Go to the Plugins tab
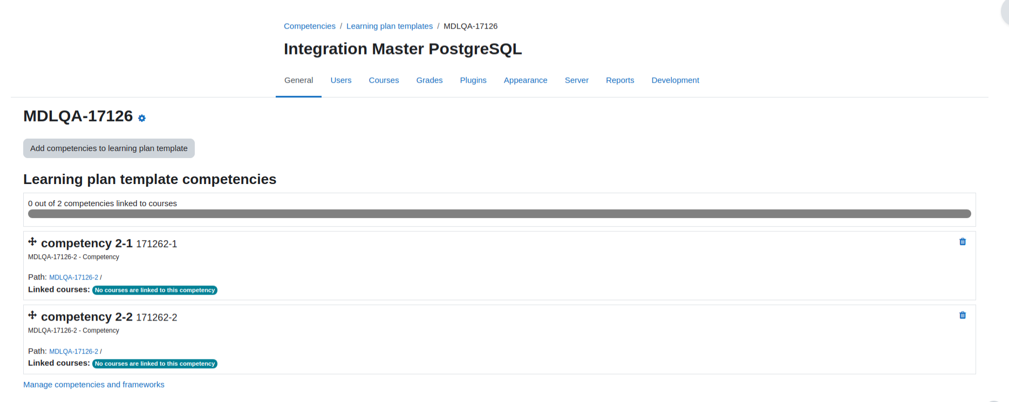The width and height of the screenshot is (1009, 402). point(473,80)
